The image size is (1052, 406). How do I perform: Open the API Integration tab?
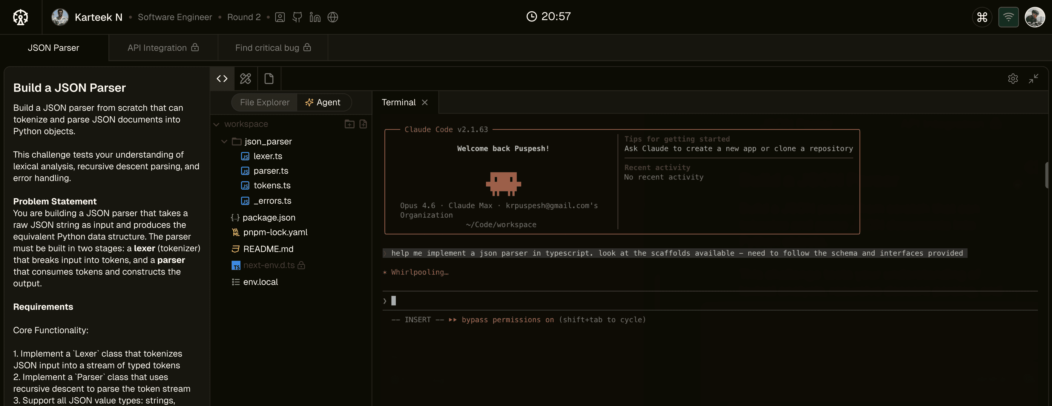click(163, 48)
